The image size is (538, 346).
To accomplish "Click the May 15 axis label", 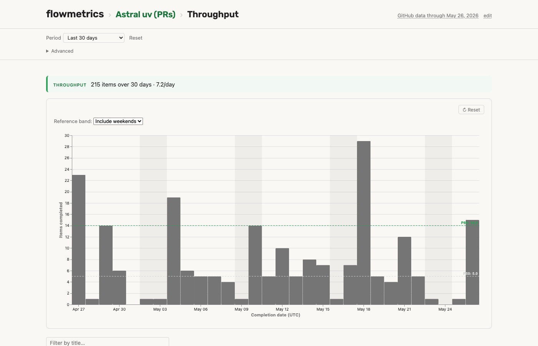I will pyautogui.click(x=323, y=309).
